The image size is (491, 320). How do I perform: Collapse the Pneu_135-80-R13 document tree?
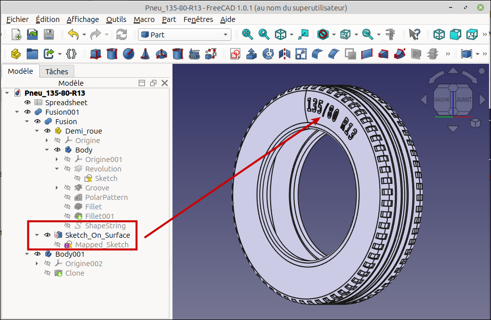coord(7,93)
